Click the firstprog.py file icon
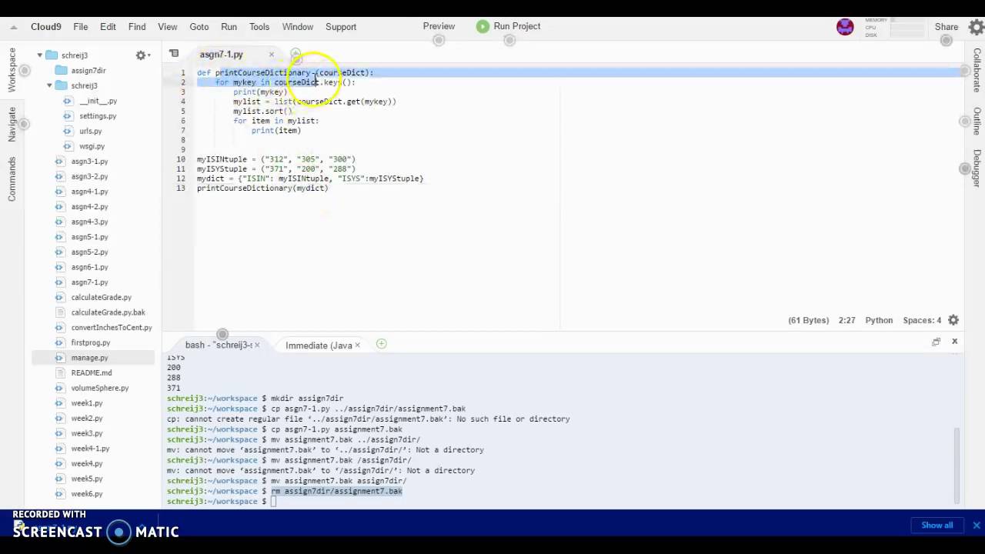This screenshot has width=985, height=554. [59, 342]
